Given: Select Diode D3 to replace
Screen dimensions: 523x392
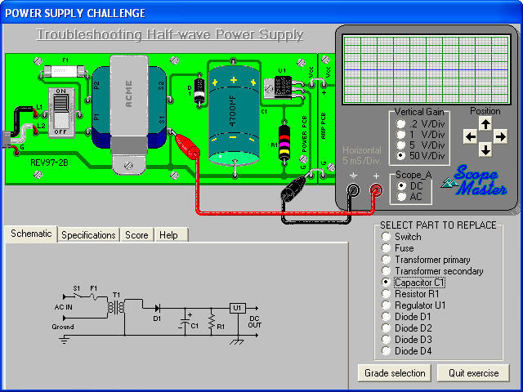Looking at the screenshot, I should pyautogui.click(x=407, y=340).
